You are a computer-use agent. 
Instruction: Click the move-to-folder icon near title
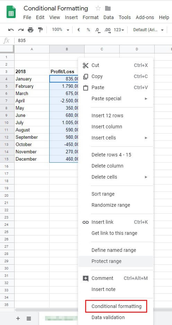(x=108, y=8)
